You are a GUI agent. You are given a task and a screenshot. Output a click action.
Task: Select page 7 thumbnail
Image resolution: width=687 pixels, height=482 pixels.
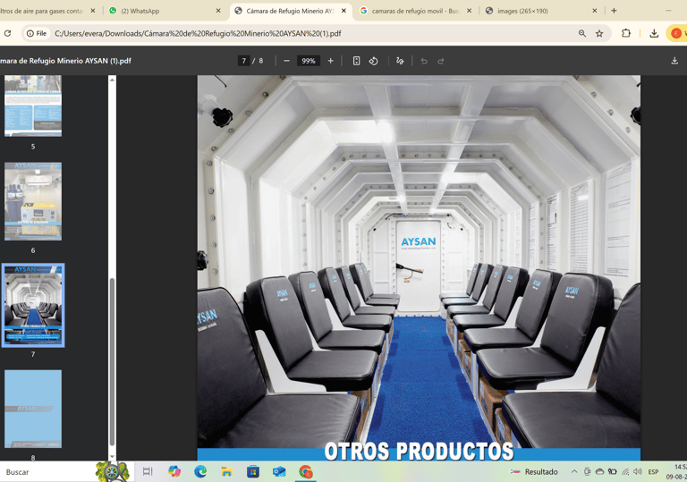click(33, 305)
